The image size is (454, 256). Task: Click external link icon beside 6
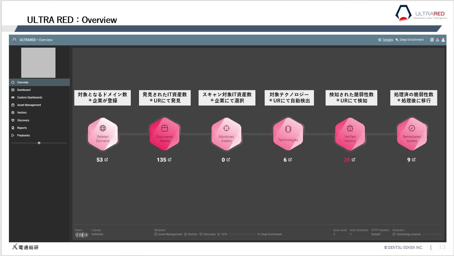(x=290, y=160)
